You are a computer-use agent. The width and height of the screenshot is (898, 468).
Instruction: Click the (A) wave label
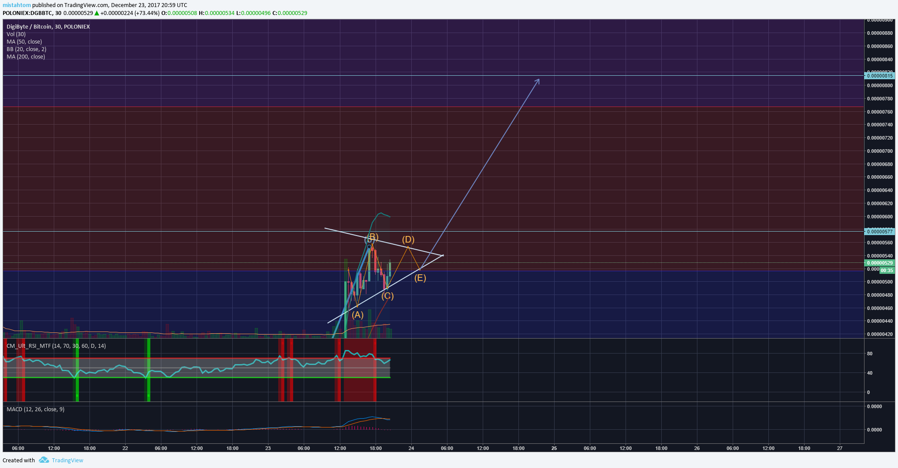358,315
